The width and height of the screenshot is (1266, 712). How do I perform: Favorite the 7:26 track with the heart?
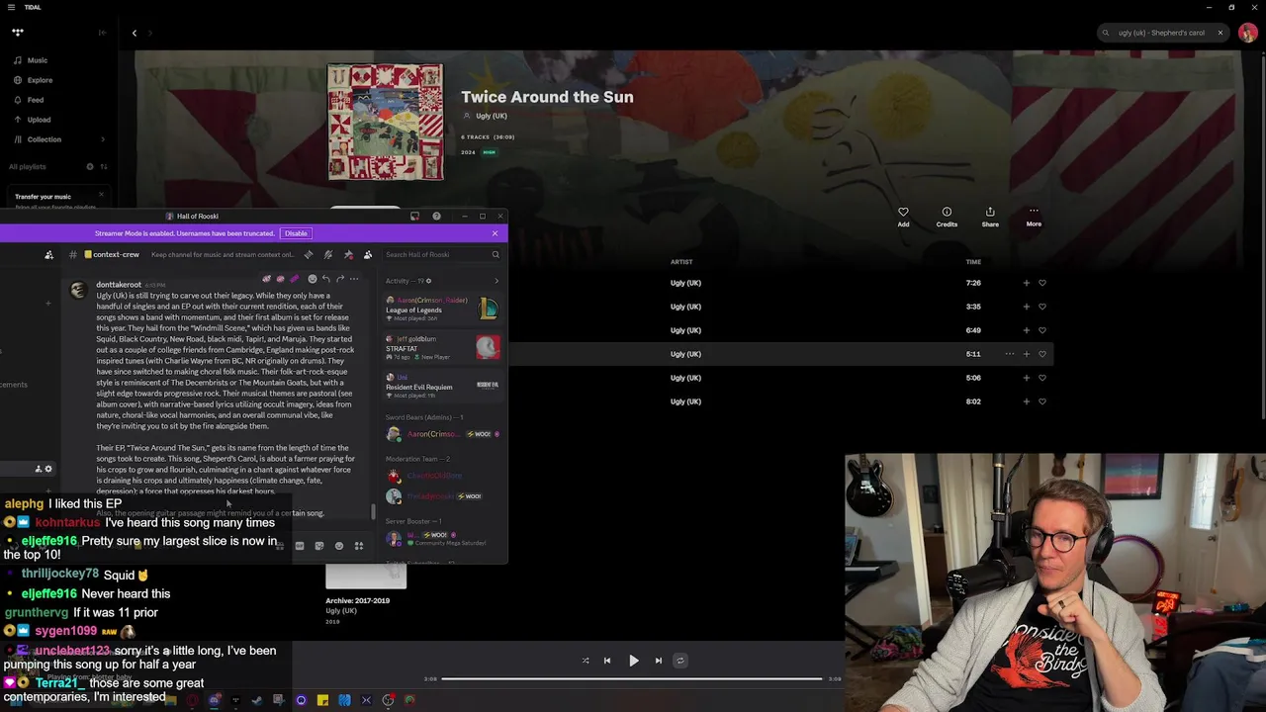pos(1042,283)
